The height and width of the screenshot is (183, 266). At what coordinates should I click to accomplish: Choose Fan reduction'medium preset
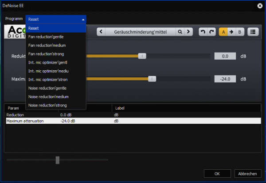click(56, 46)
